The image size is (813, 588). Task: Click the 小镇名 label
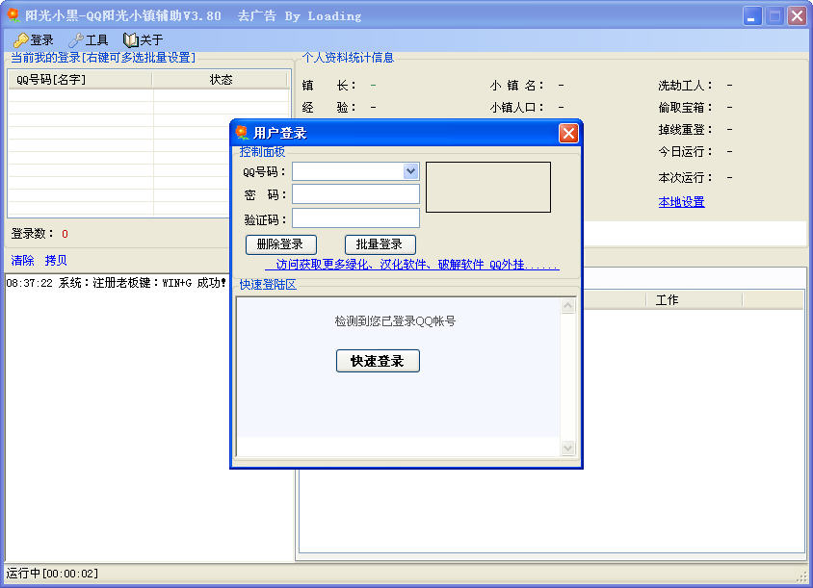517,86
